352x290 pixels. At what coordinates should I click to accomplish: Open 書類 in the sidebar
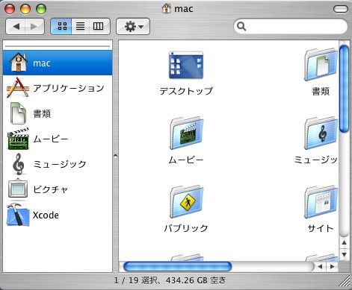(58, 113)
